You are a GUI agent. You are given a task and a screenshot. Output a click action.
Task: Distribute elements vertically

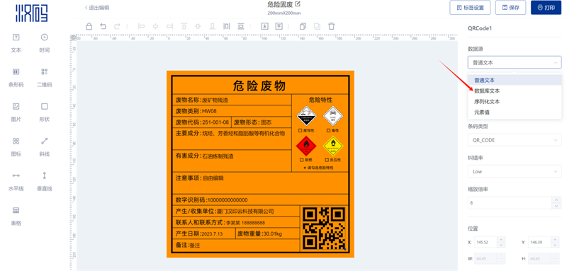(x=241, y=26)
